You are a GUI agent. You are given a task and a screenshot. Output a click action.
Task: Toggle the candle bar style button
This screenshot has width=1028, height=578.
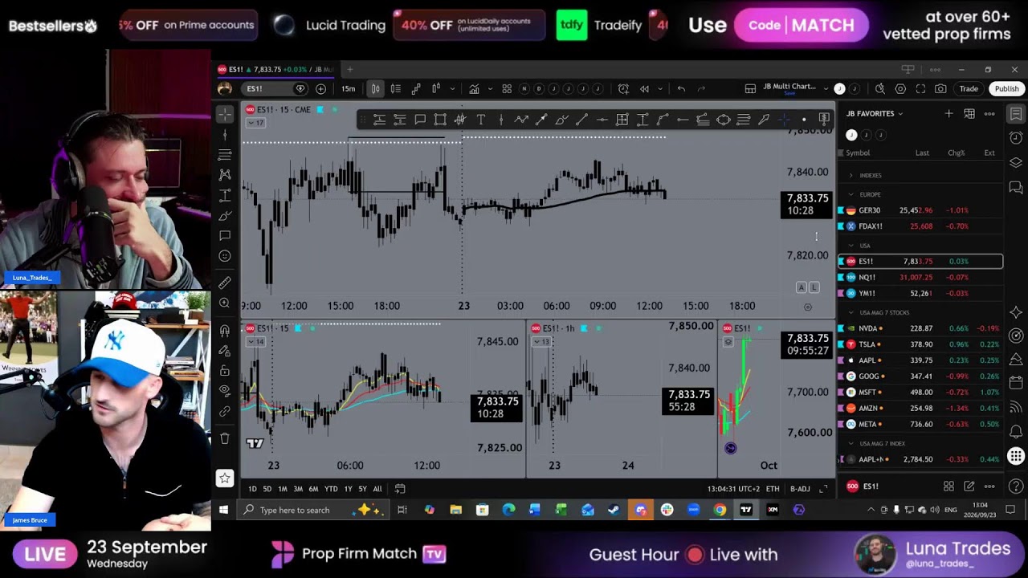click(x=375, y=88)
